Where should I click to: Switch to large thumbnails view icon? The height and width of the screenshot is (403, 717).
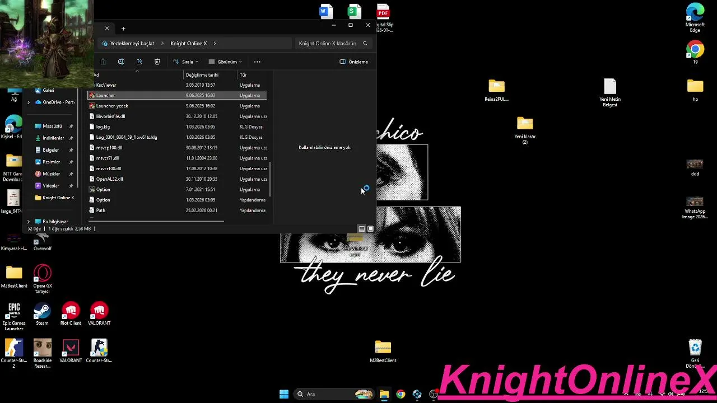tap(370, 229)
